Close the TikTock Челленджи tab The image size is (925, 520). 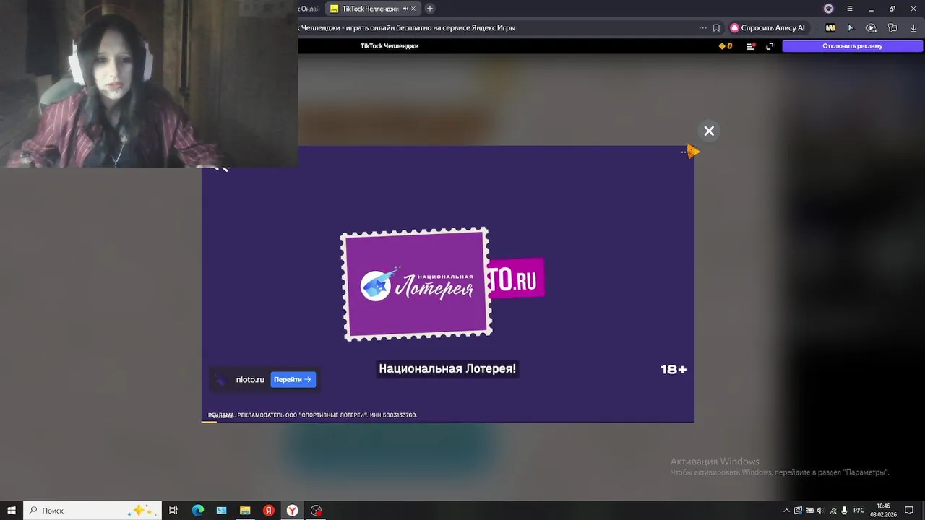click(x=414, y=9)
